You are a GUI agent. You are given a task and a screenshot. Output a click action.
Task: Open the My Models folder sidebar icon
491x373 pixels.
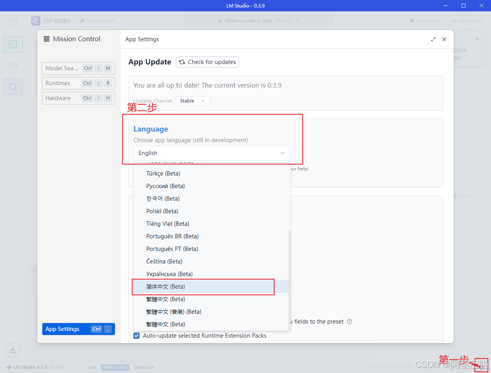[x=13, y=66]
